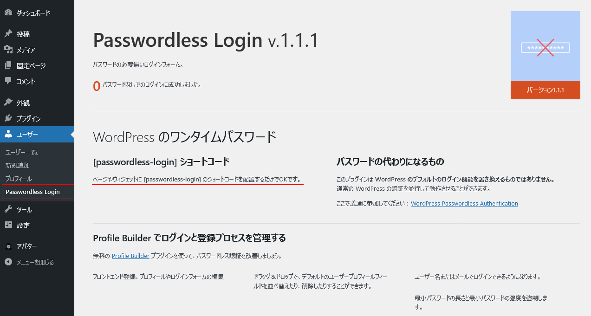Viewport: 591px width, 316px height.
Task: Click the orange 0 login count
Action: coord(97,86)
